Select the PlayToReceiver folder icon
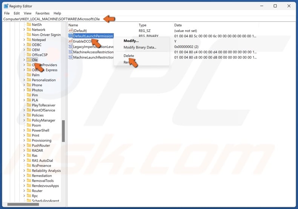The image size is (298, 209). point(29,105)
